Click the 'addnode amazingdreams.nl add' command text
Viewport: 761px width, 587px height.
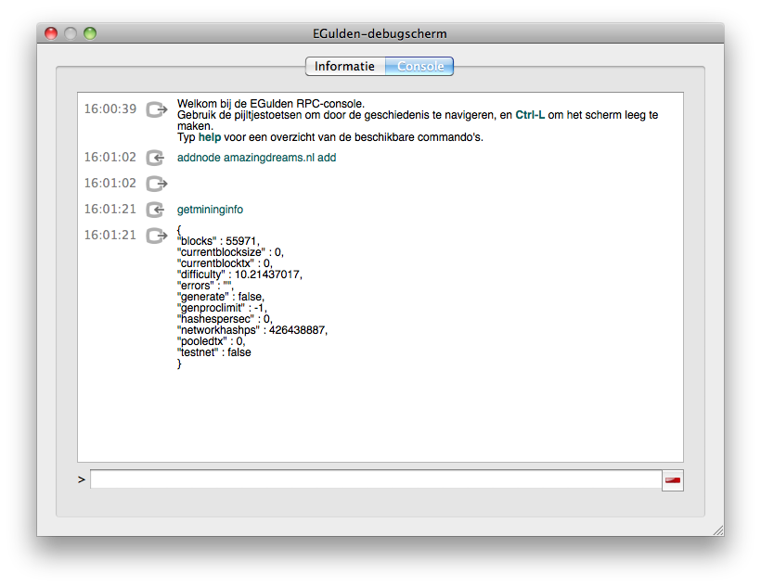point(256,158)
